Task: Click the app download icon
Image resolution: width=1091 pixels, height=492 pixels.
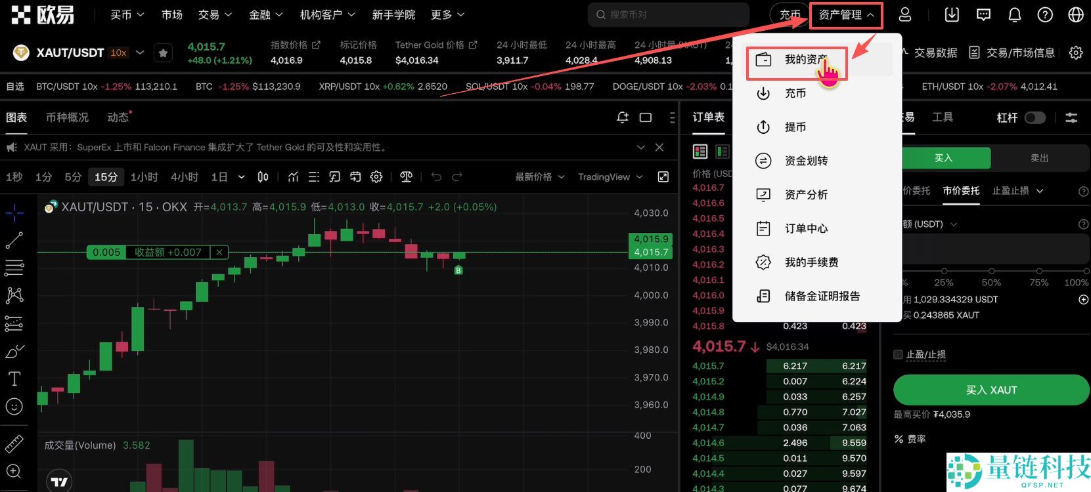Action: click(952, 14)
